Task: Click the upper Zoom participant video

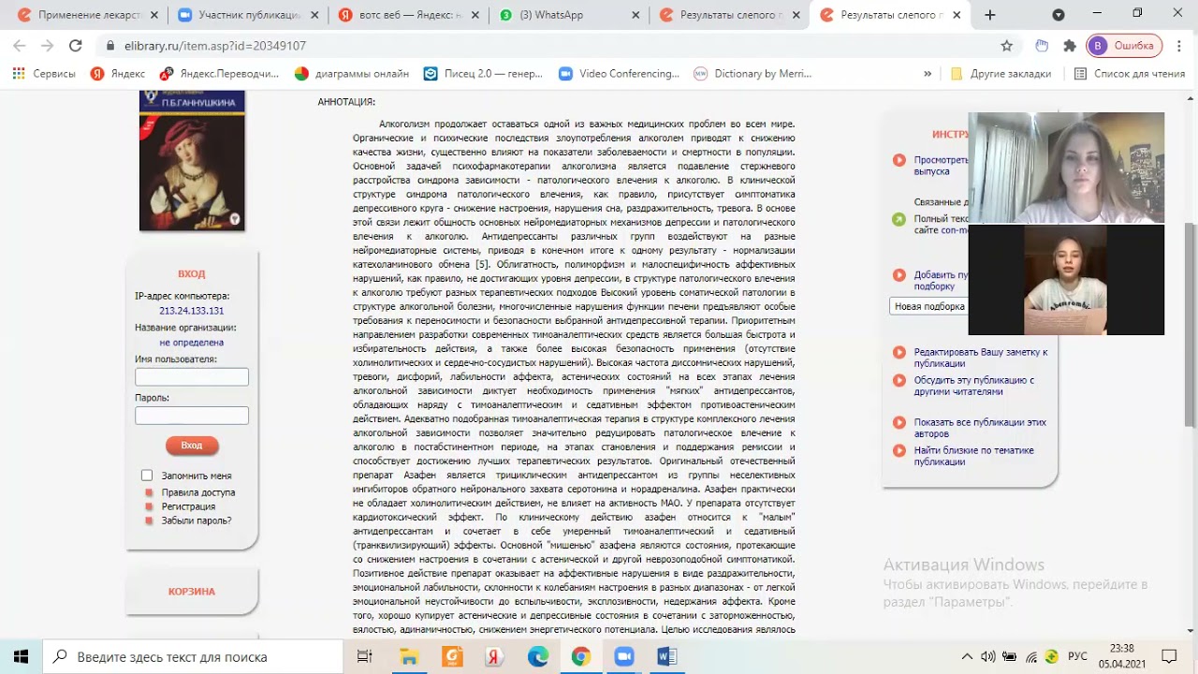Action: (x=1066, y=168)
